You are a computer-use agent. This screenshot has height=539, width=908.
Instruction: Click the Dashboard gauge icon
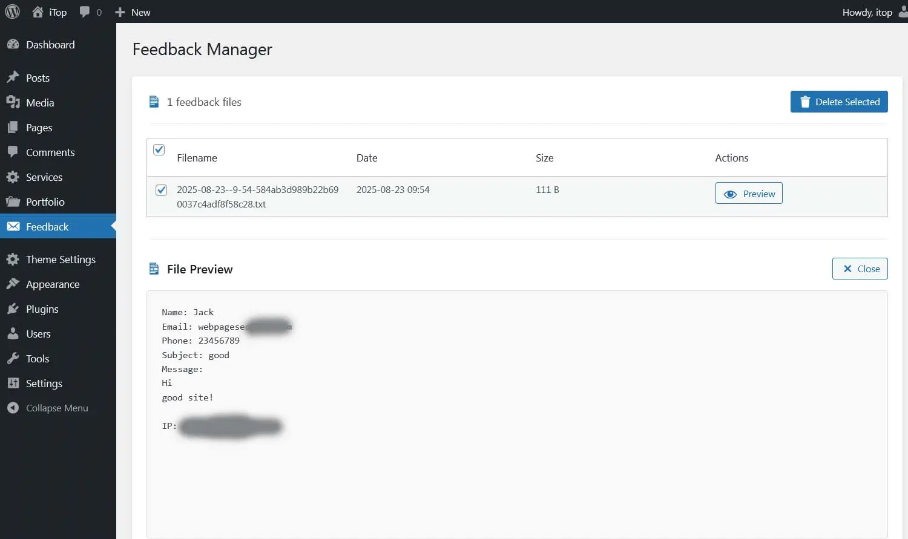(13, 44)
